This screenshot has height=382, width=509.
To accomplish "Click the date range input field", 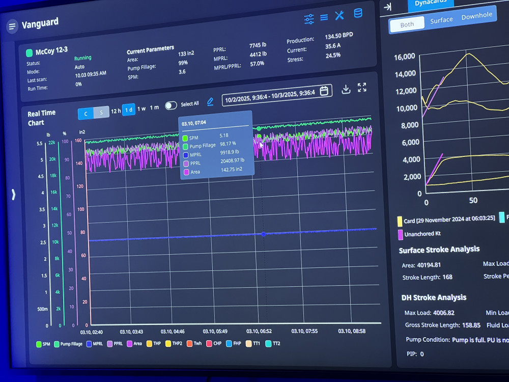I will click(x=270, y=93).
